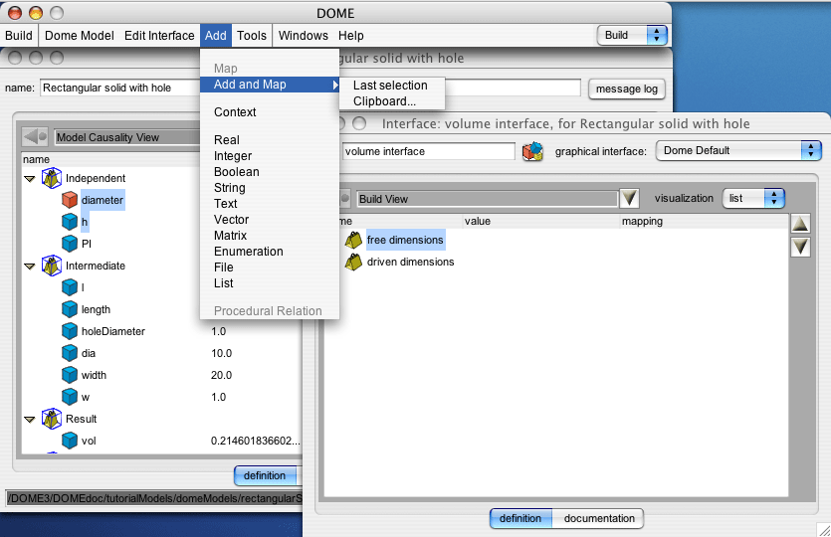Click the cube icon beside width

point(70,375)
